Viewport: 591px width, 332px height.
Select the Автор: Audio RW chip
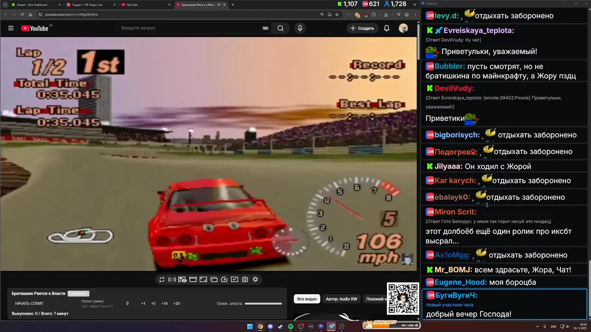tap(341, 299)
